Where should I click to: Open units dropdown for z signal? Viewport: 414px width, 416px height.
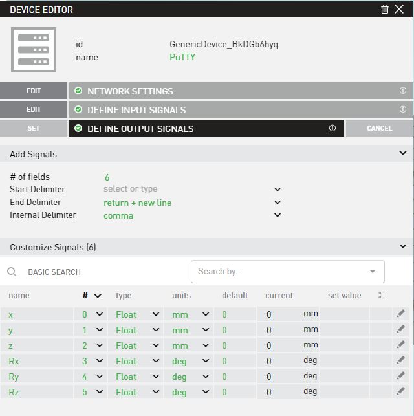[x=206, y=345]
